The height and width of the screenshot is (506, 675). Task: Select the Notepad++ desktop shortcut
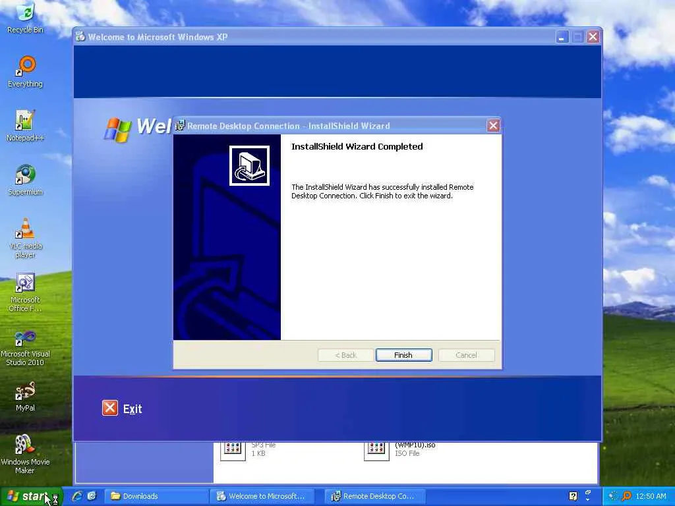(x=26, y=126)
